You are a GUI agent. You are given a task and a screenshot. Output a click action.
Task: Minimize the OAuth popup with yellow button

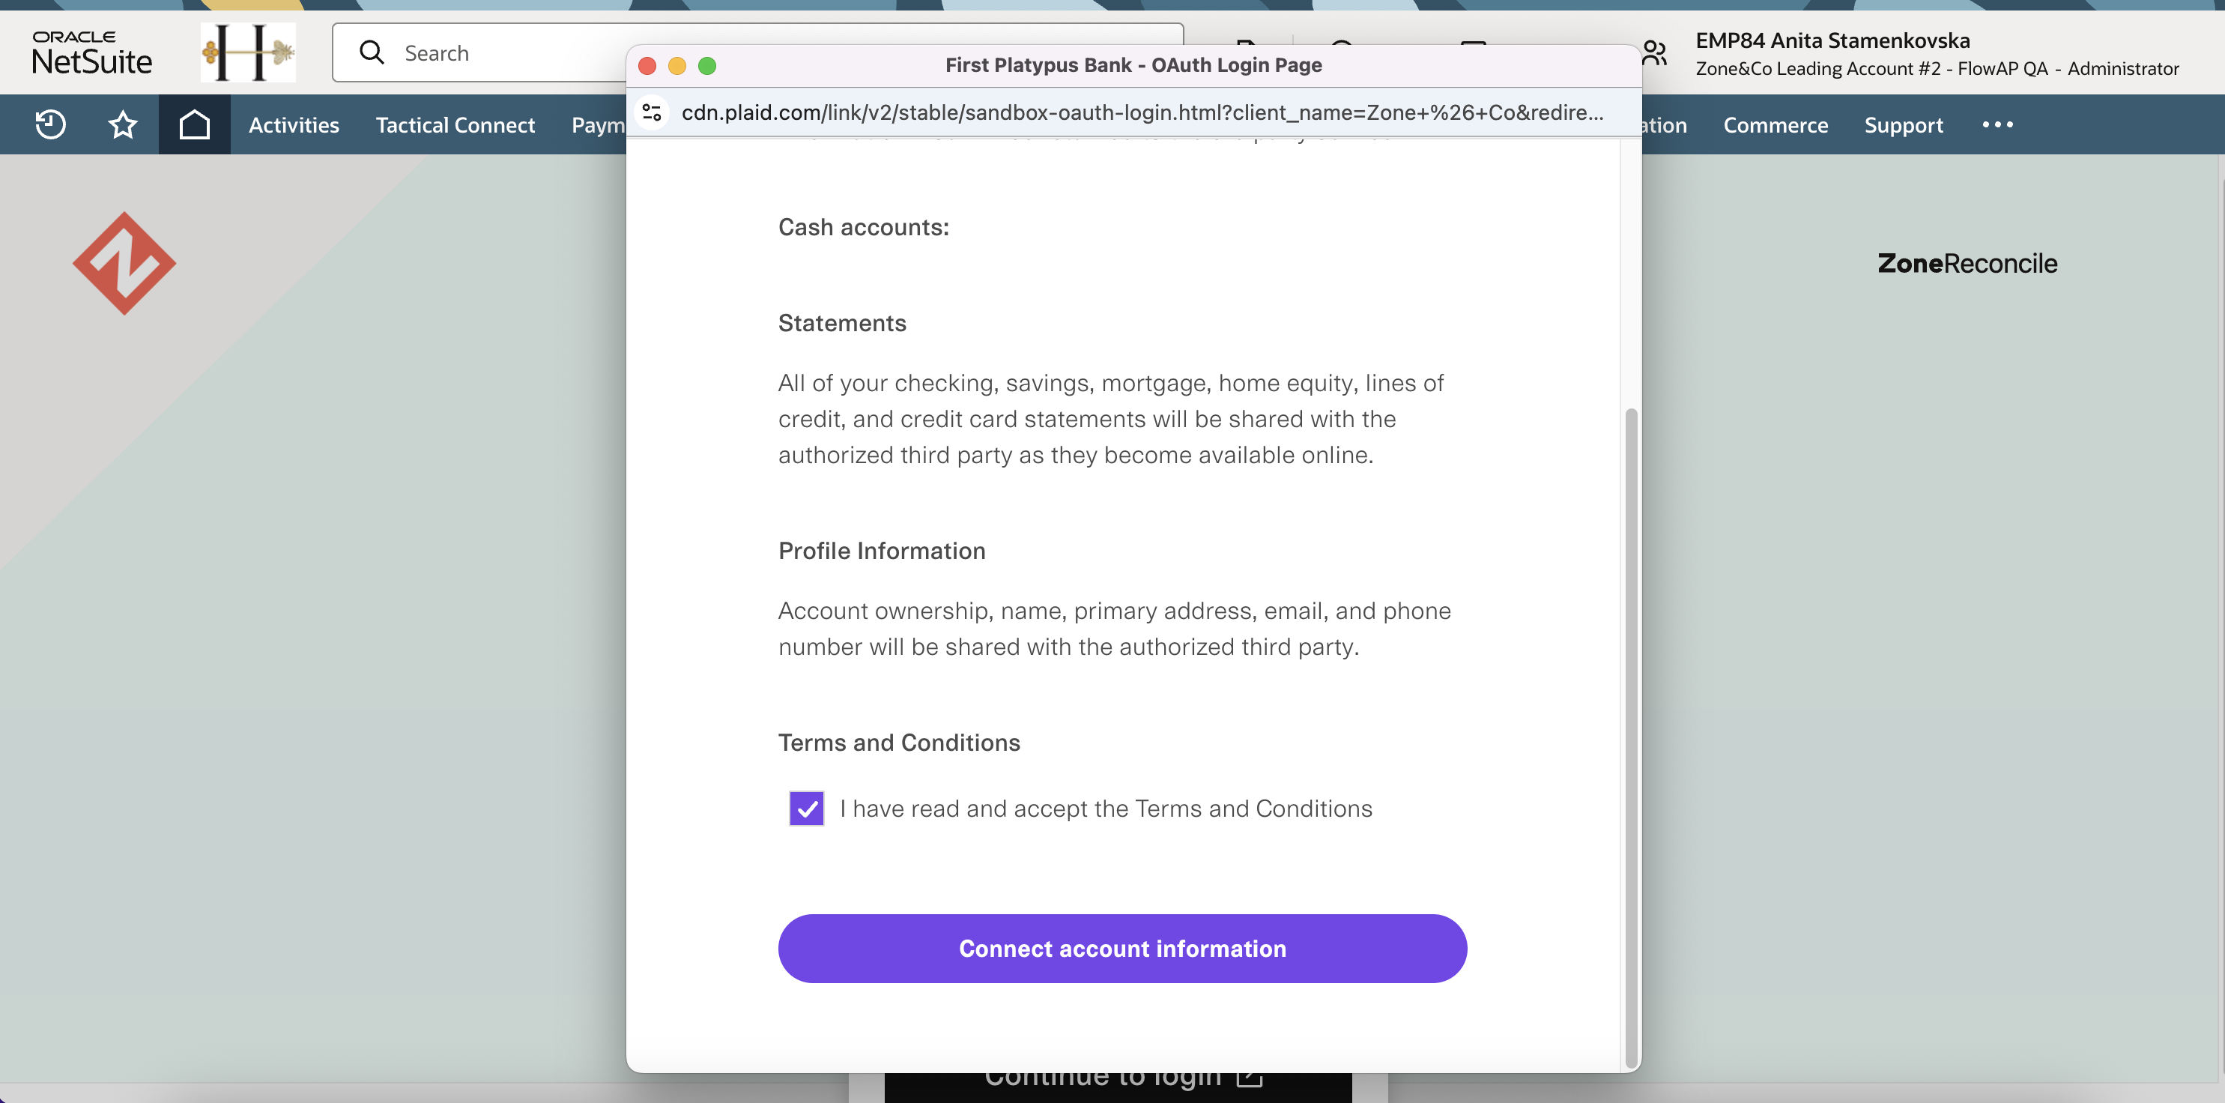677,66
